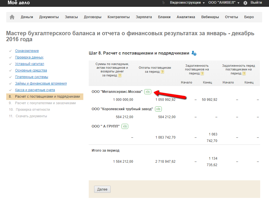The image size is (269, 207).
Task: Click total debt value 1 134 735,62
Action: 212,162
